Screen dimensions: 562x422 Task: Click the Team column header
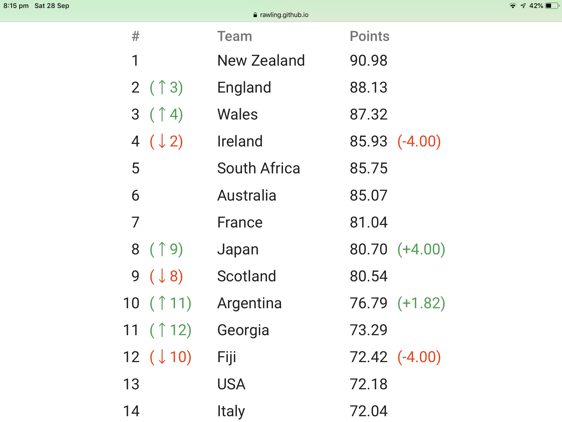[x=235, y=36]
